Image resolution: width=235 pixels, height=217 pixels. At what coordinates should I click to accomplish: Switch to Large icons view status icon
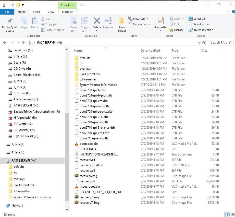point(233,214)
